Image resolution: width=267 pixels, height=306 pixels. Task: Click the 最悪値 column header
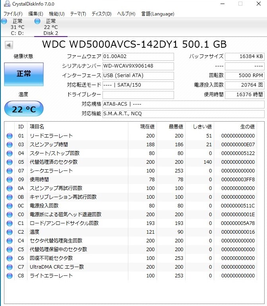171,127
